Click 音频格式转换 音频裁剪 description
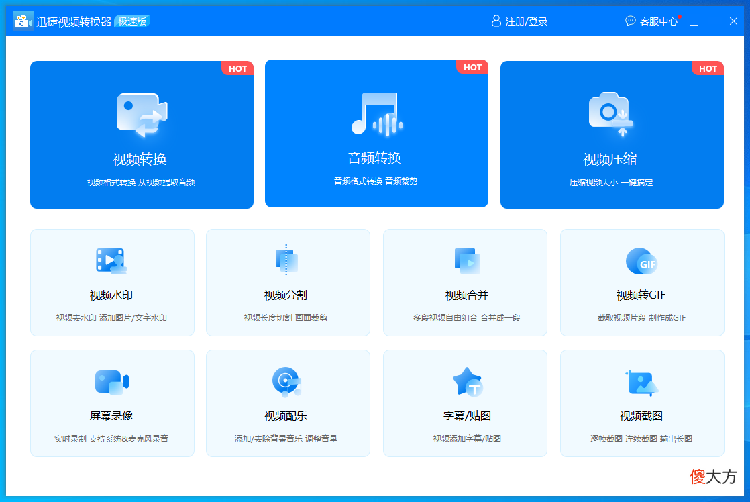Image resolution: width=750 pixels, height=502 pixels. coord(376,181)
